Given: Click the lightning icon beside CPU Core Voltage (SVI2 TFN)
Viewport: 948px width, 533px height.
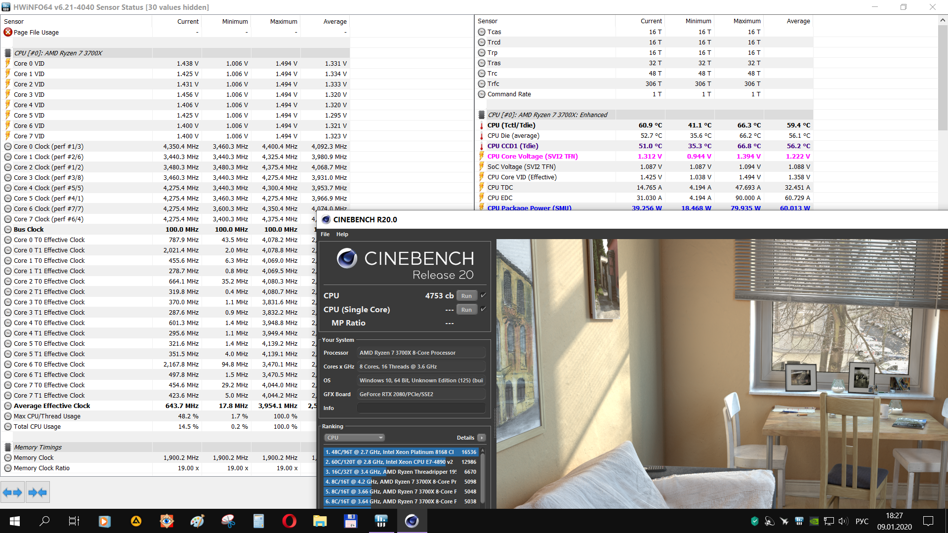Looking at the screenshot, I should [x=482, y=157].
